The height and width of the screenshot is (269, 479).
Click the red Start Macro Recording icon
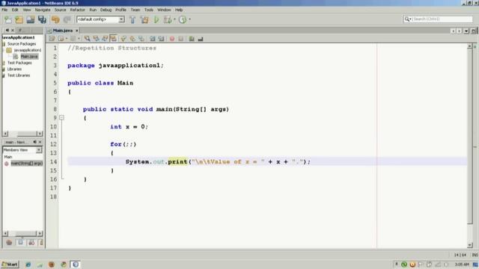(x=172, y=39)
